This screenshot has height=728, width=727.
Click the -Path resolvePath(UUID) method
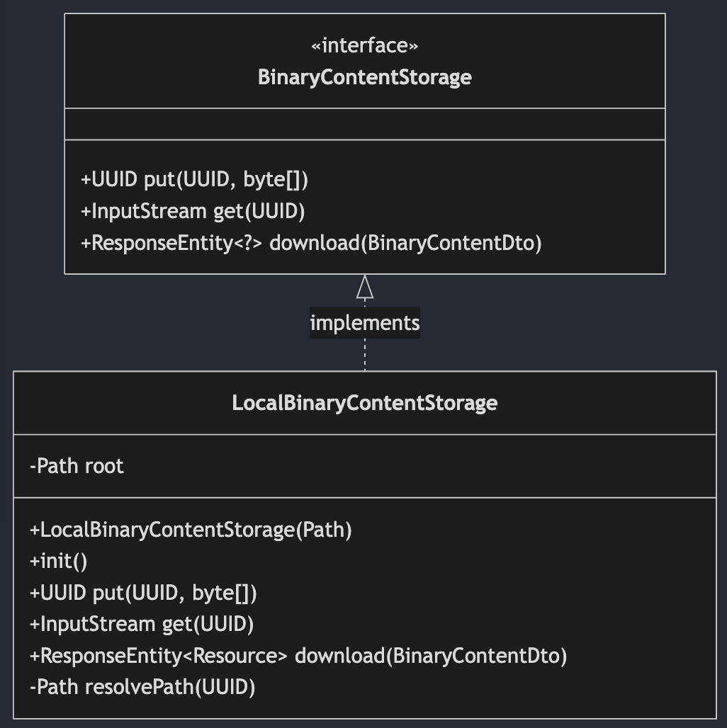coord(142,687)
